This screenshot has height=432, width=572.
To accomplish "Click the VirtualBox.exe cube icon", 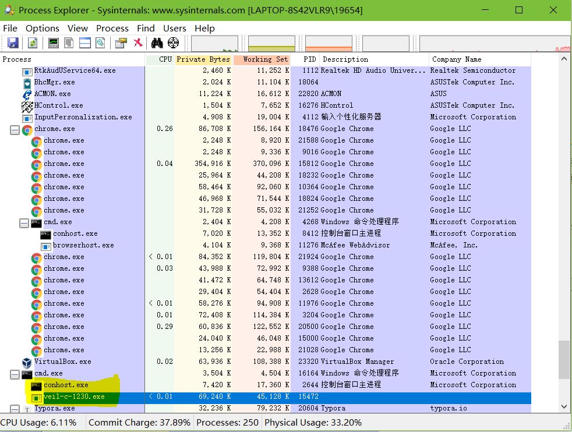I will tap(27, 363).
